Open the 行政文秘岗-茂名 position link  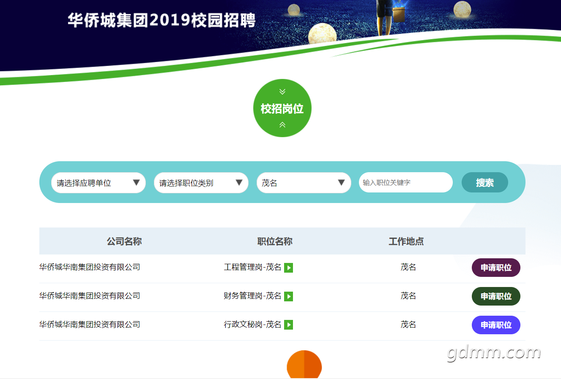[252, 325]
